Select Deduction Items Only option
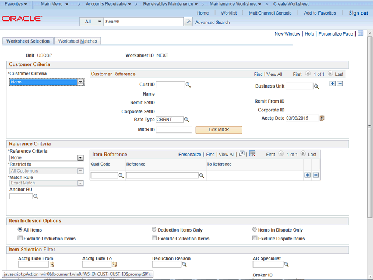The width and height of the screenshot is (373, 280). point(154,230)
